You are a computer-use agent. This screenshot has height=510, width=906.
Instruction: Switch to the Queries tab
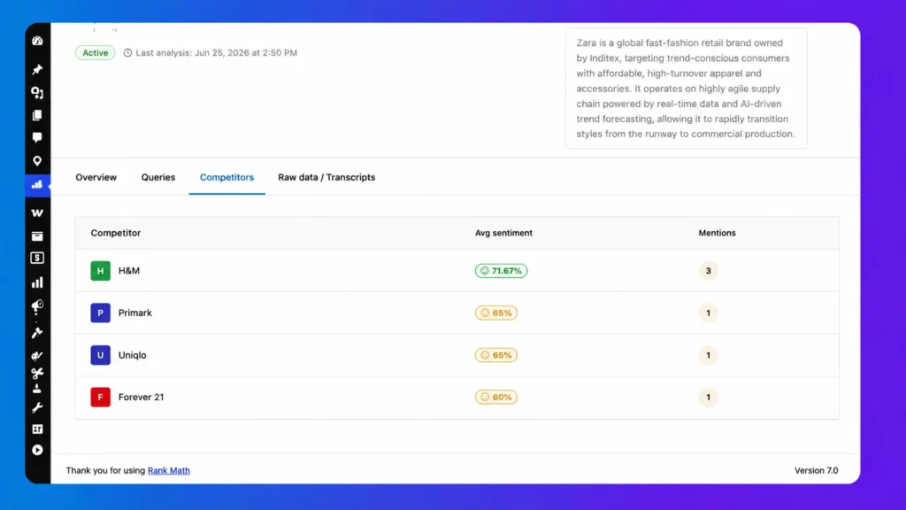[x=158, y=177]
